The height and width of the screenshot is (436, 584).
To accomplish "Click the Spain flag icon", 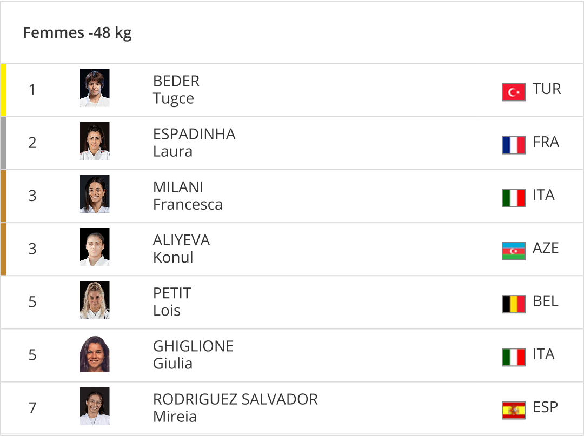I will pyautogui.click(x=513, y=410).
